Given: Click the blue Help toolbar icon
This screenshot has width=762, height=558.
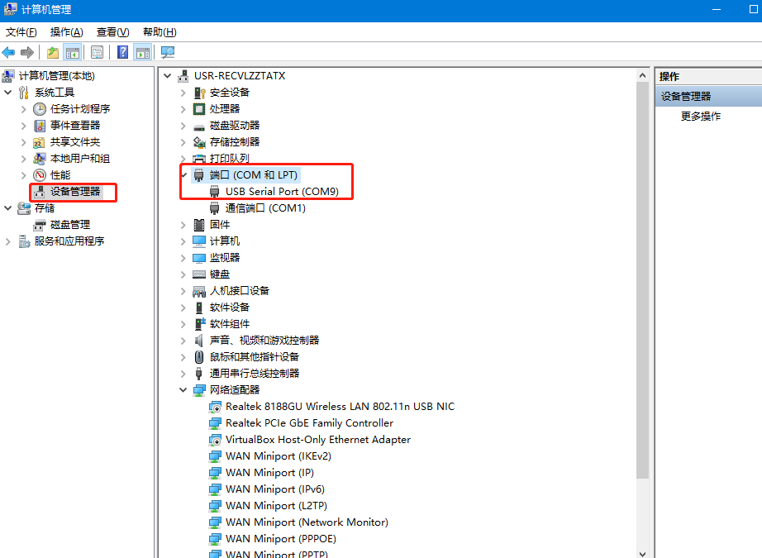Looking at the screenshot, I should pos(122,52).
